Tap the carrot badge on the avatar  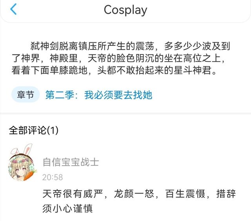30,175
